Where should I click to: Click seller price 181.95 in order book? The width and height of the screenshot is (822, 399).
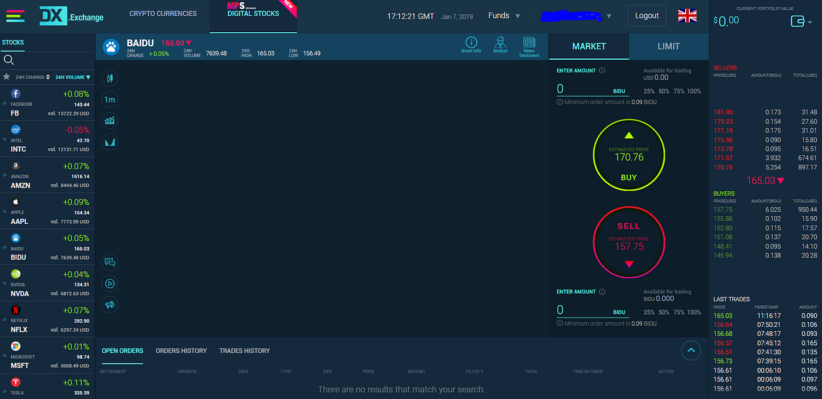click(723, 112)
